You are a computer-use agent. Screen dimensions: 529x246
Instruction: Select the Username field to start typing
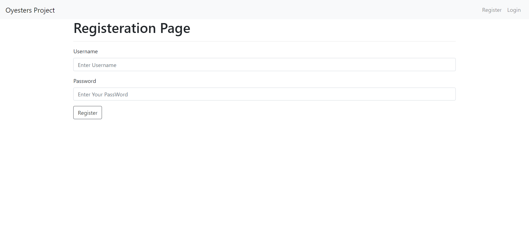193,65
